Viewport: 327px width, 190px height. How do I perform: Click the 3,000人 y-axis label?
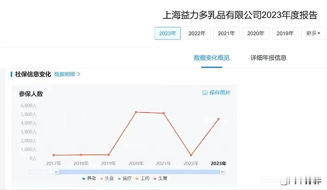pos(29,132)
